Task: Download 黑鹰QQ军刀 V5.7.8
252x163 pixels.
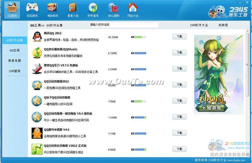Action: point(180,69)
